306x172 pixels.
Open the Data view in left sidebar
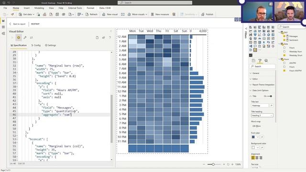tap(3, 27)
